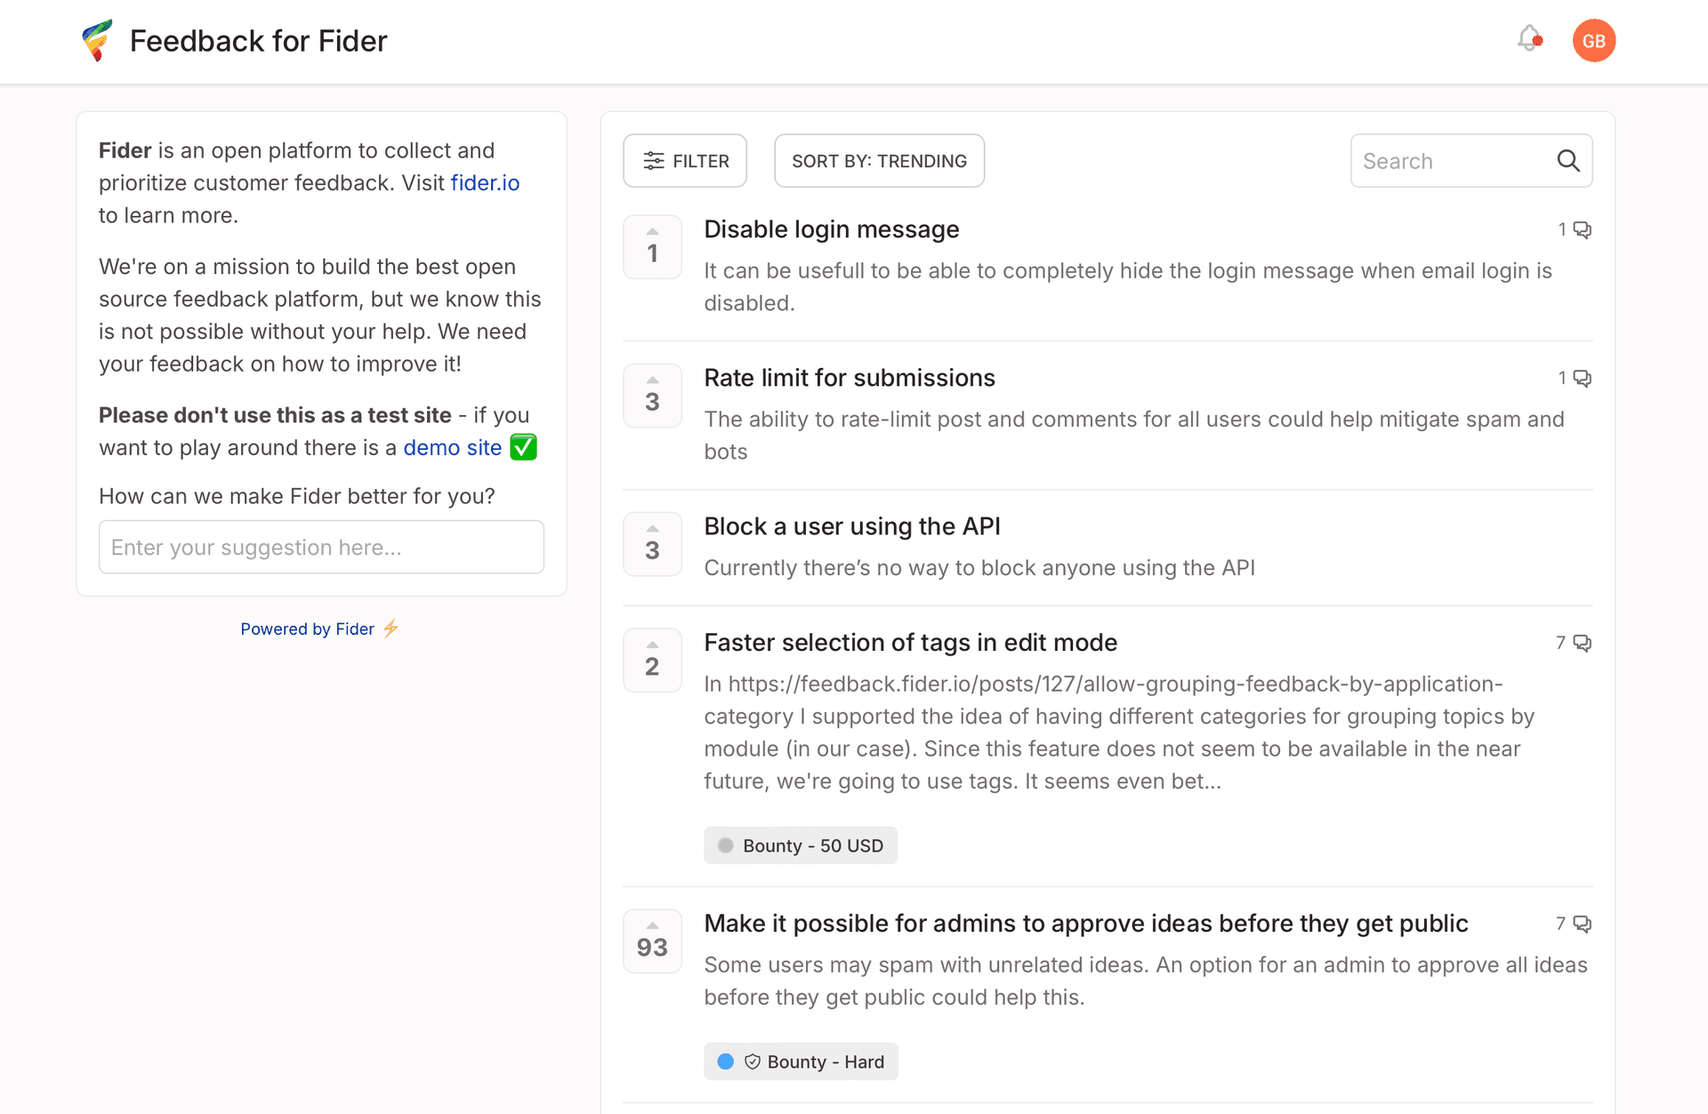Upvote the Rate limit for submissions post

pos(652,396)
